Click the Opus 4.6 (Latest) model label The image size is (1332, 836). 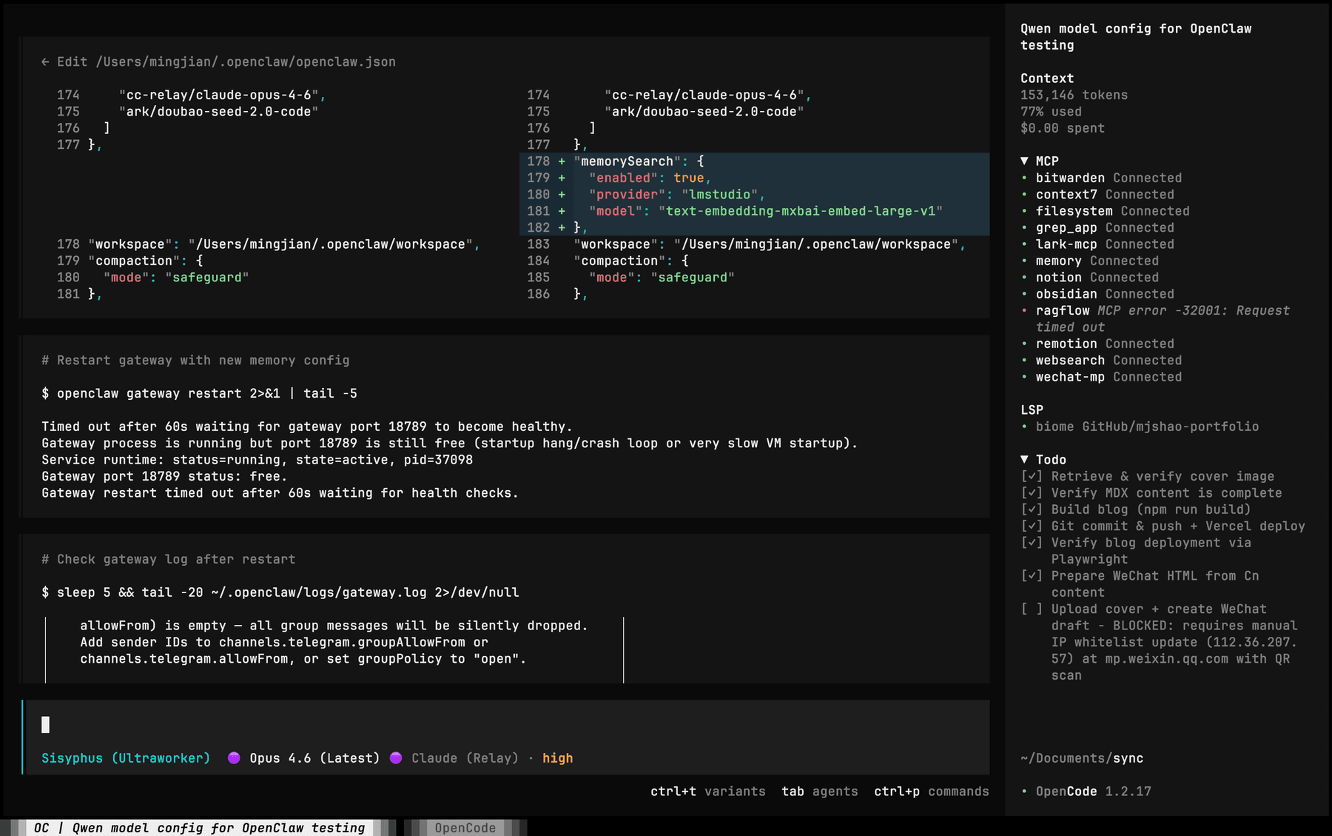click(x=314, y=758)
